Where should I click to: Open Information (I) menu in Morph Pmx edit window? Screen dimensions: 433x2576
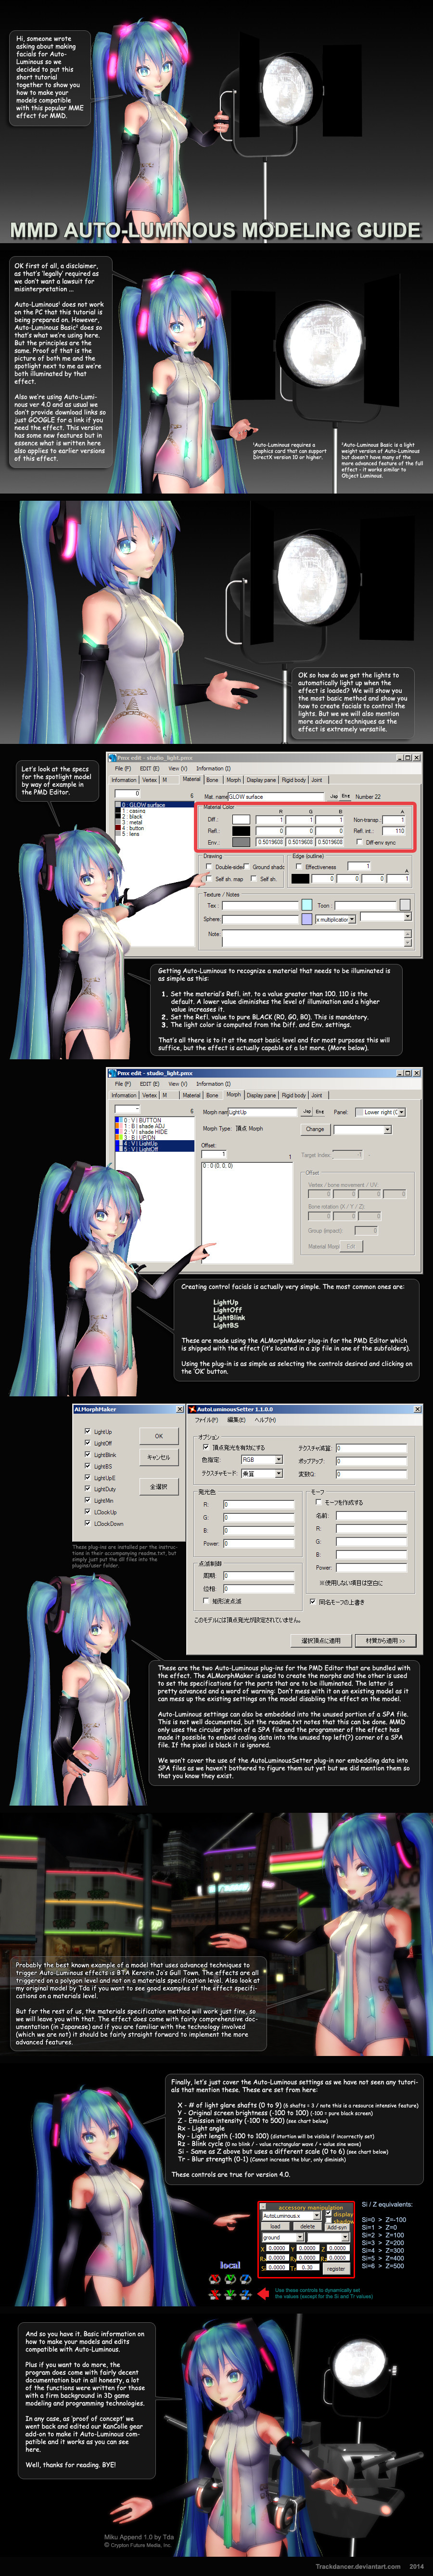coord(213,1083)
